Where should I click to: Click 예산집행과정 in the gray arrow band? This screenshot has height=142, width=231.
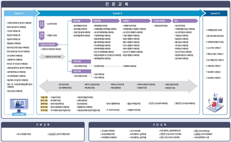click(x=116, y=88)
